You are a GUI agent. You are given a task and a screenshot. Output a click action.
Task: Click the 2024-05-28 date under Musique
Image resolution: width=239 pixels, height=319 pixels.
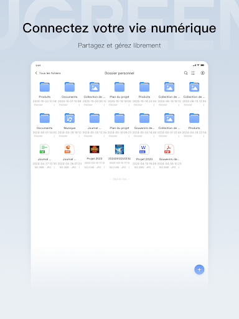[70, 132]
